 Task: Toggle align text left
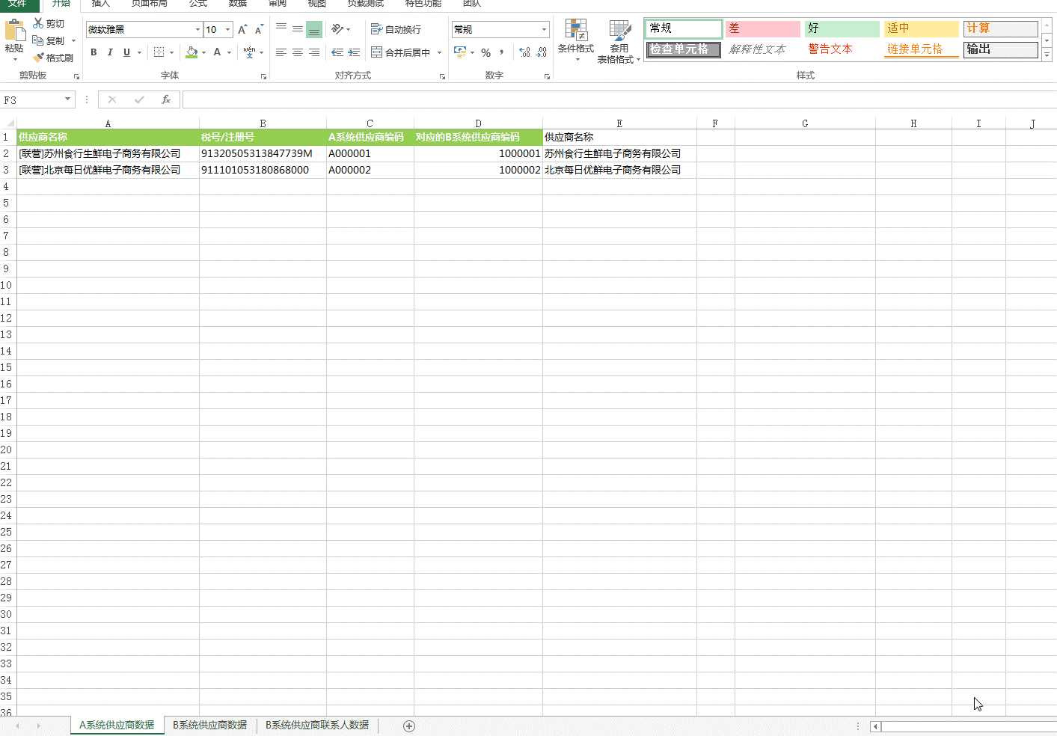point(281,52)
